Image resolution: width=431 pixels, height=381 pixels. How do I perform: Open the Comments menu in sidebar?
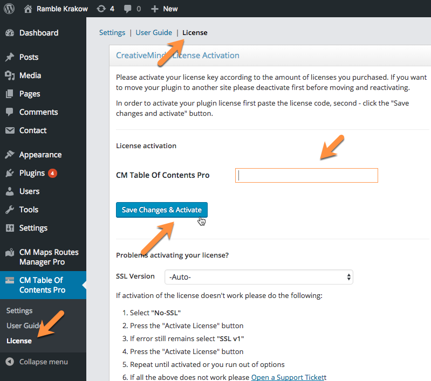(38, 112)
